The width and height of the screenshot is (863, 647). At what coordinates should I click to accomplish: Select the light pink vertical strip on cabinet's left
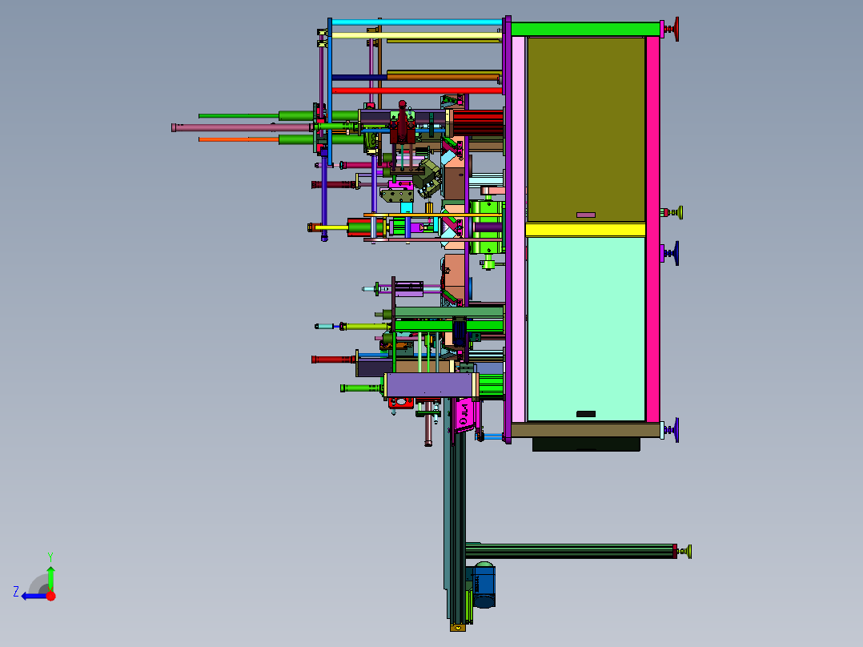coord(518,229)
